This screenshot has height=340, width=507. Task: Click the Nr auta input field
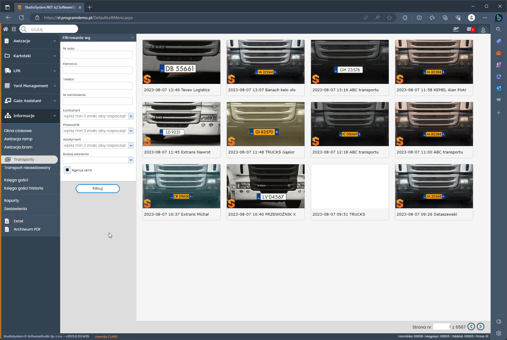click(98, 55)
